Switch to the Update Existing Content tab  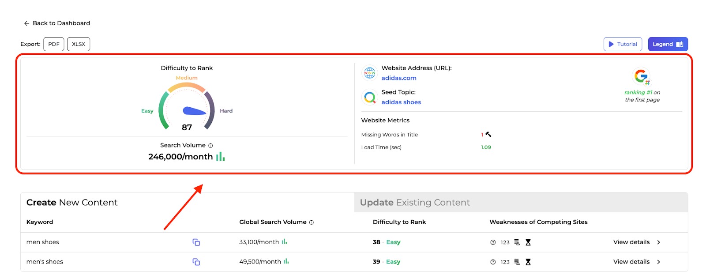(x=521, y=203)
